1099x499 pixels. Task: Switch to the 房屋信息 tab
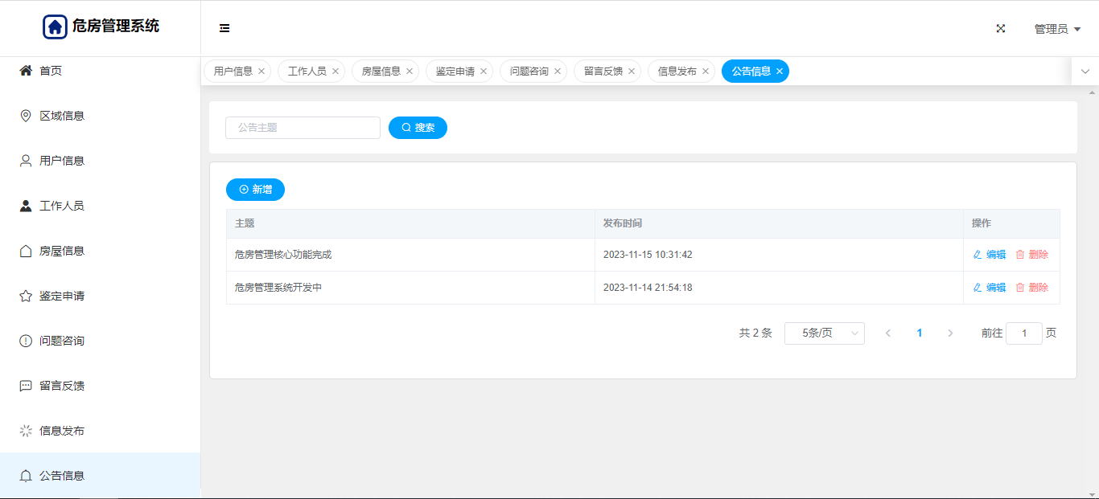point(381,72)
